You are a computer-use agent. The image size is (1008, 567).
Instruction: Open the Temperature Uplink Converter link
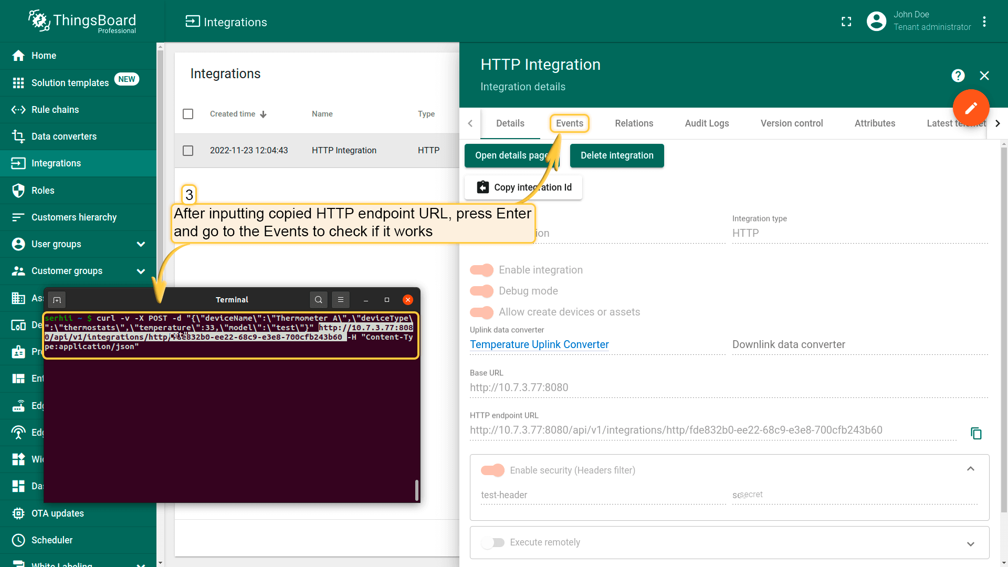point(539,344)
